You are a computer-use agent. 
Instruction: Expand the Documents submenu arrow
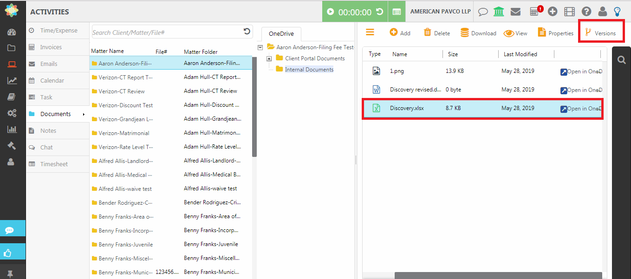click(84, 114)
